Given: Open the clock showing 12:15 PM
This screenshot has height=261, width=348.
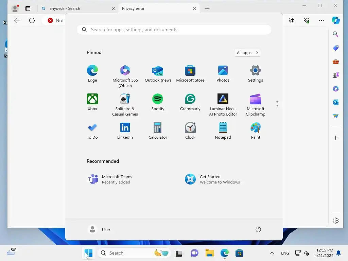Looking at the screenshot, I should [x=324, y=253].
